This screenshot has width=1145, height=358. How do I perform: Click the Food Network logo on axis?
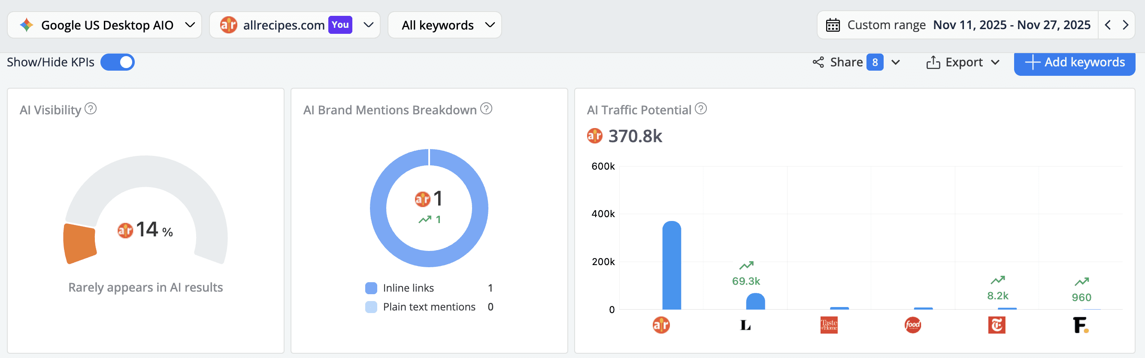pyautogui.click(x=912, y=325)
